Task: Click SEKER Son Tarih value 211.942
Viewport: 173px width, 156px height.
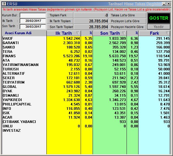Action: [119, 78]
